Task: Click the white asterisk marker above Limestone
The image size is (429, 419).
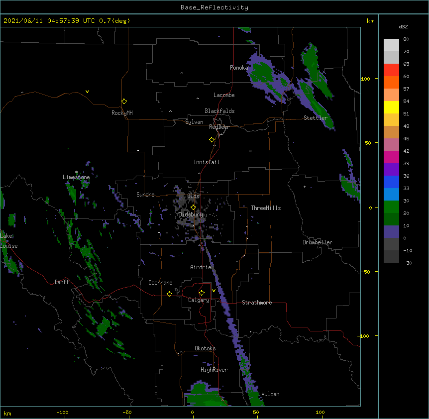Action: click(76, 172)
